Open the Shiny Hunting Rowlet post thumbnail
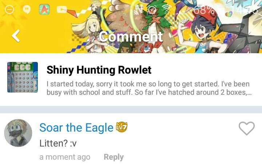The image size is (262, 168). click(23, 77)
